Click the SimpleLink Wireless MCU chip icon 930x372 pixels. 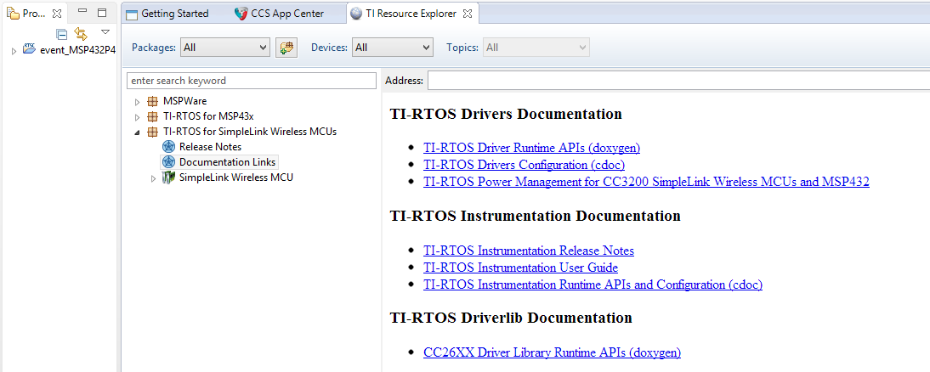[x=170, y=178]
